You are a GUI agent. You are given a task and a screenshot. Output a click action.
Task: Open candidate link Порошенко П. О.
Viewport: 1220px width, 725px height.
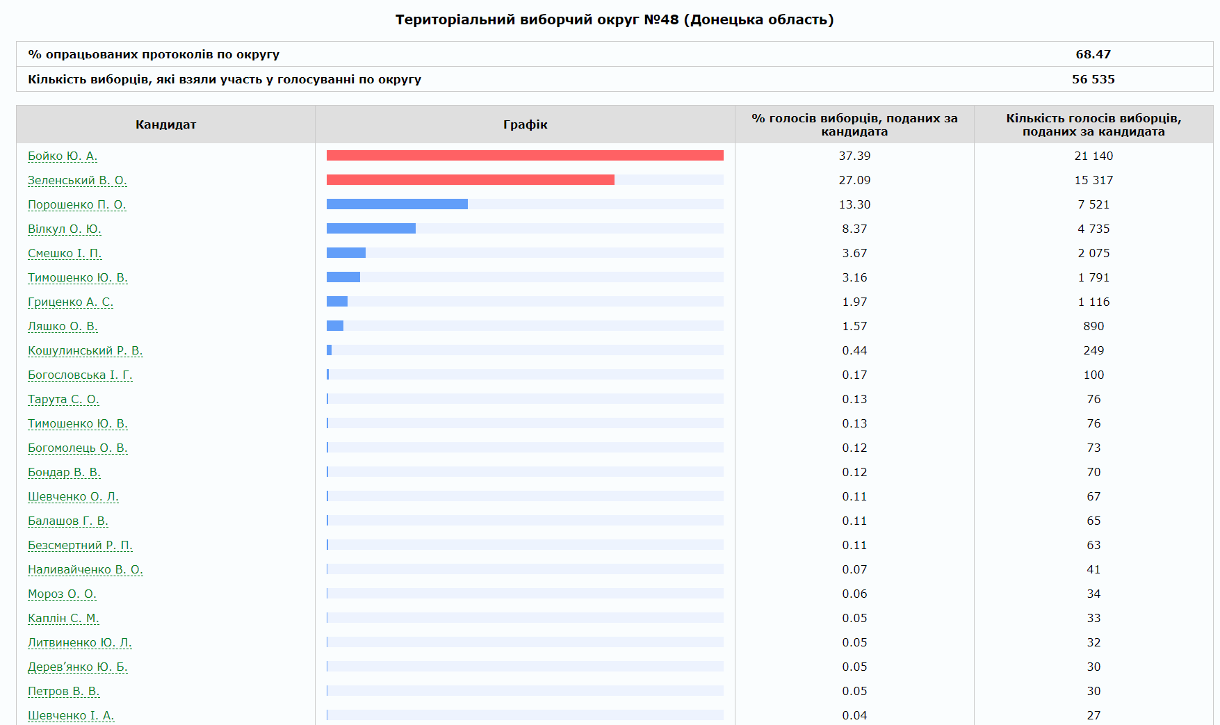(x=77, y=204)
